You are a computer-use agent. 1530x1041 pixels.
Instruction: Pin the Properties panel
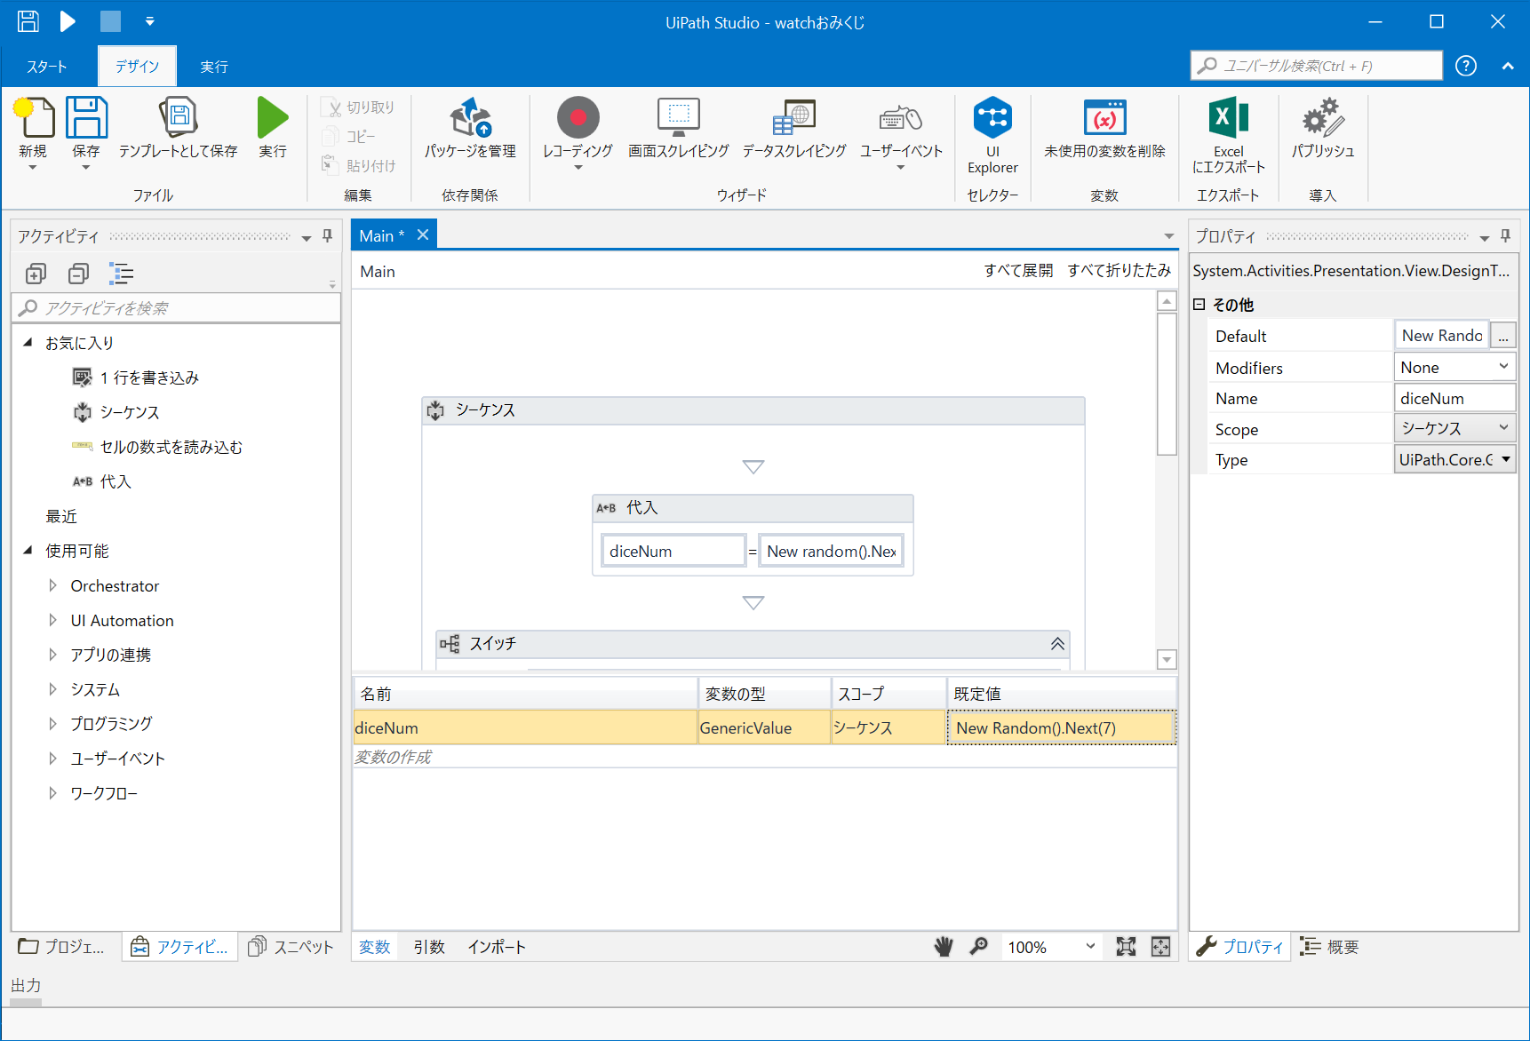(x=1505, y=236)
